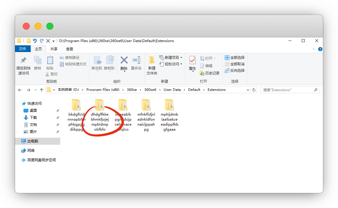Click Invert Selection option
Screen dimensions: 338x208
(x=234, y=71)
